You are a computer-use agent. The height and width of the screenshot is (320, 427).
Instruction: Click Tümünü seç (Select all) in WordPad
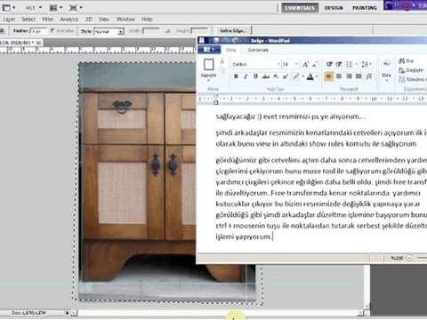click(x=413, y=79)
